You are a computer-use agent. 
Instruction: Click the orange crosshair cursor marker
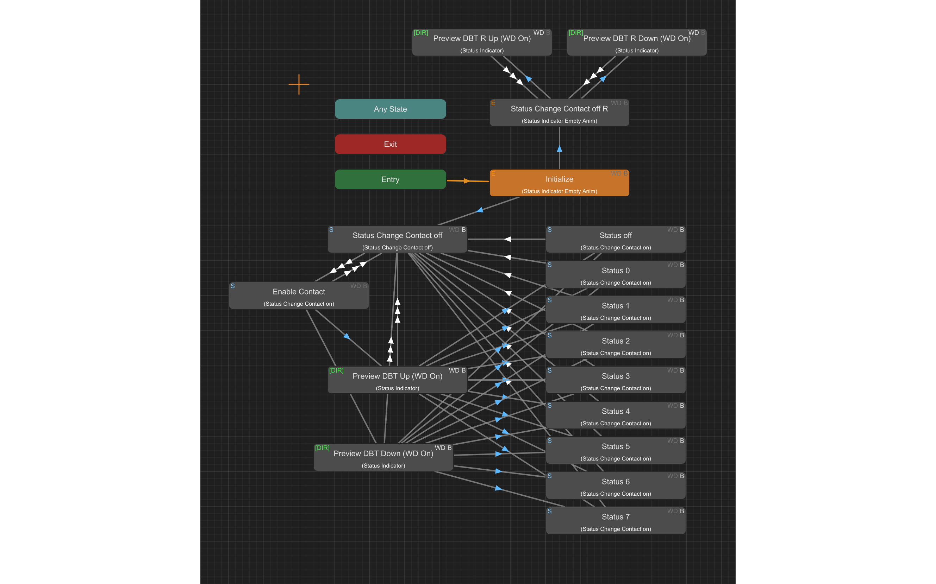(299, 84)
